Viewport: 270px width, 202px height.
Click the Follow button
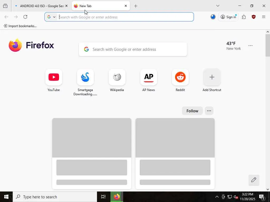pyautogui.click(x=192, y=111)
